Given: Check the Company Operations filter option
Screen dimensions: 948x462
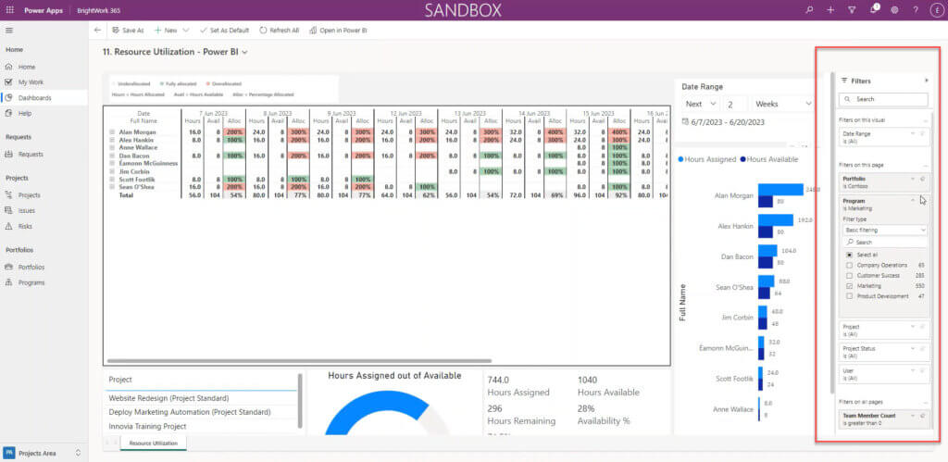Looking at the screenshot, I should [850, 266].
